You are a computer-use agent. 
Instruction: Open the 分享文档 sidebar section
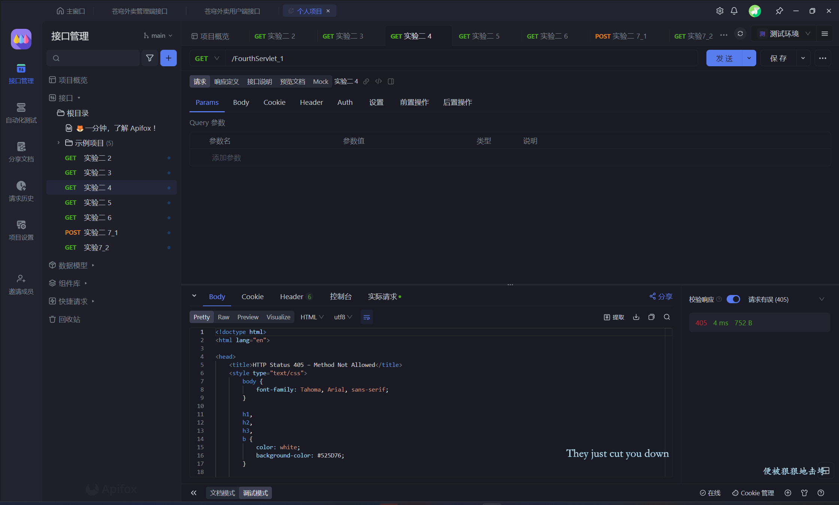[21, 152]
